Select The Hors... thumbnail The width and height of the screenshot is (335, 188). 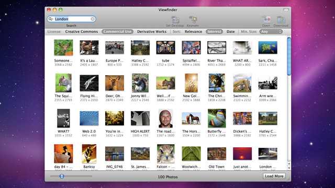[x=191, y=119]
